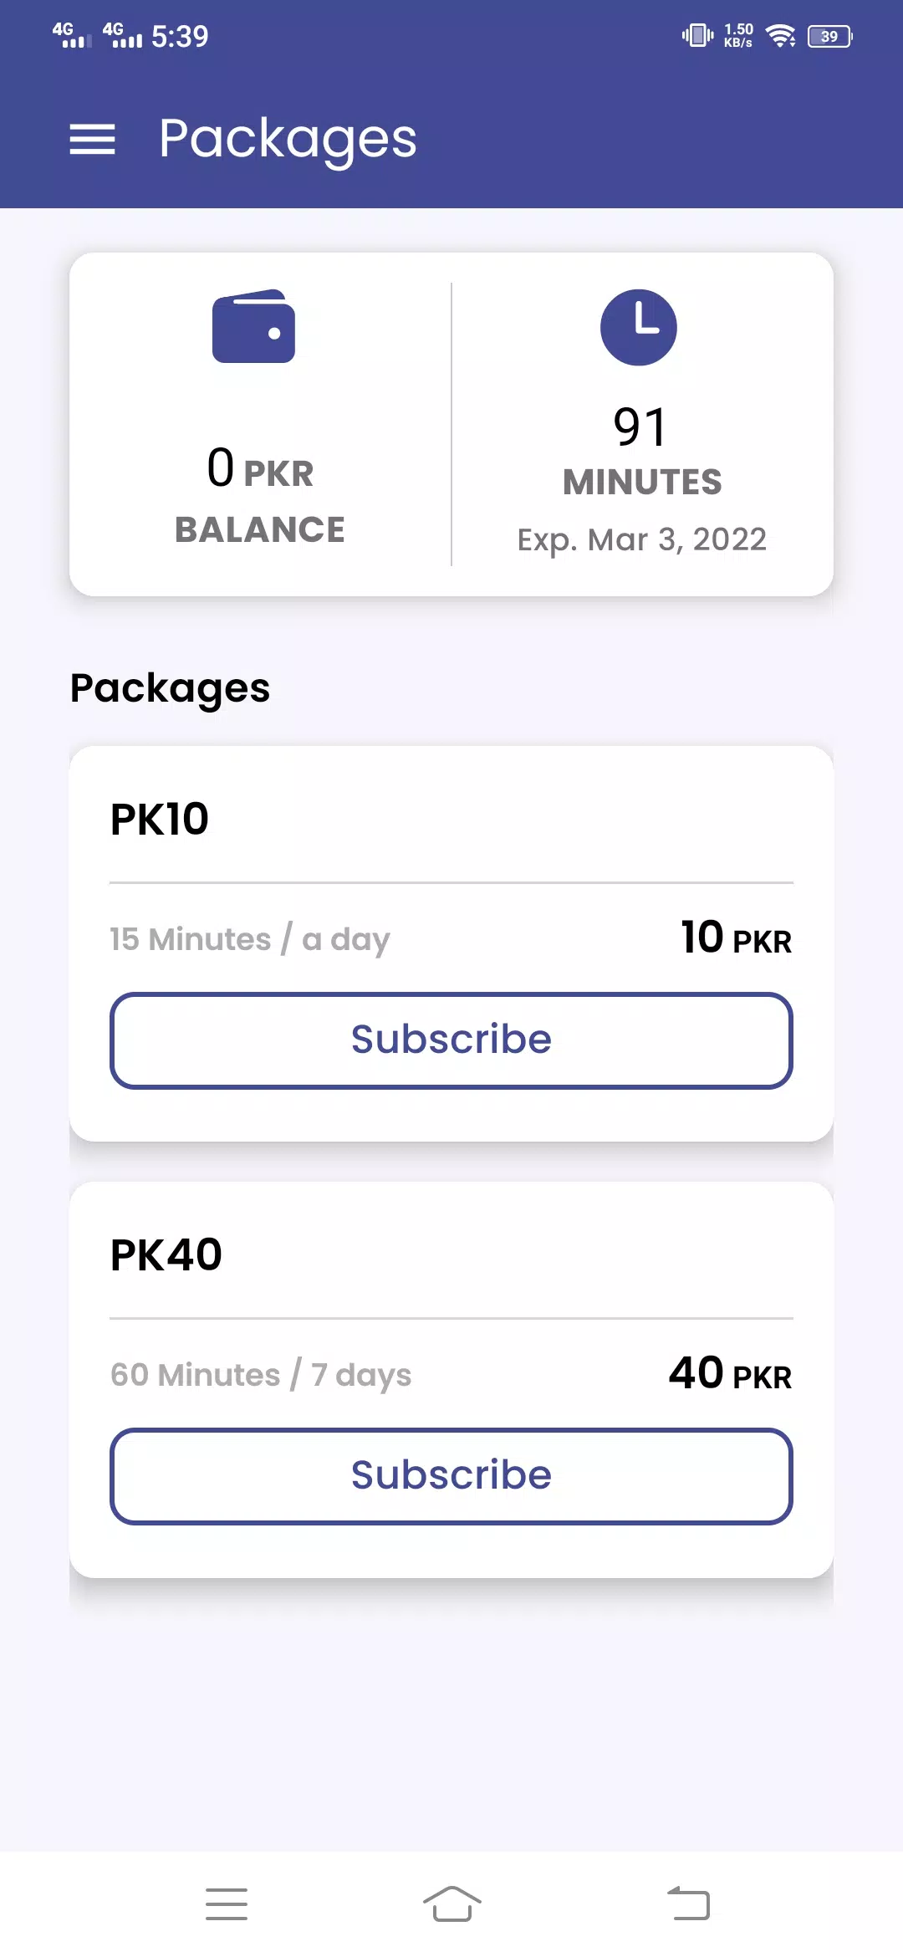This screenshot has height=1957, width=903.
Task: Tap the Android recent apps button
Action: (x=227, y=1904)
